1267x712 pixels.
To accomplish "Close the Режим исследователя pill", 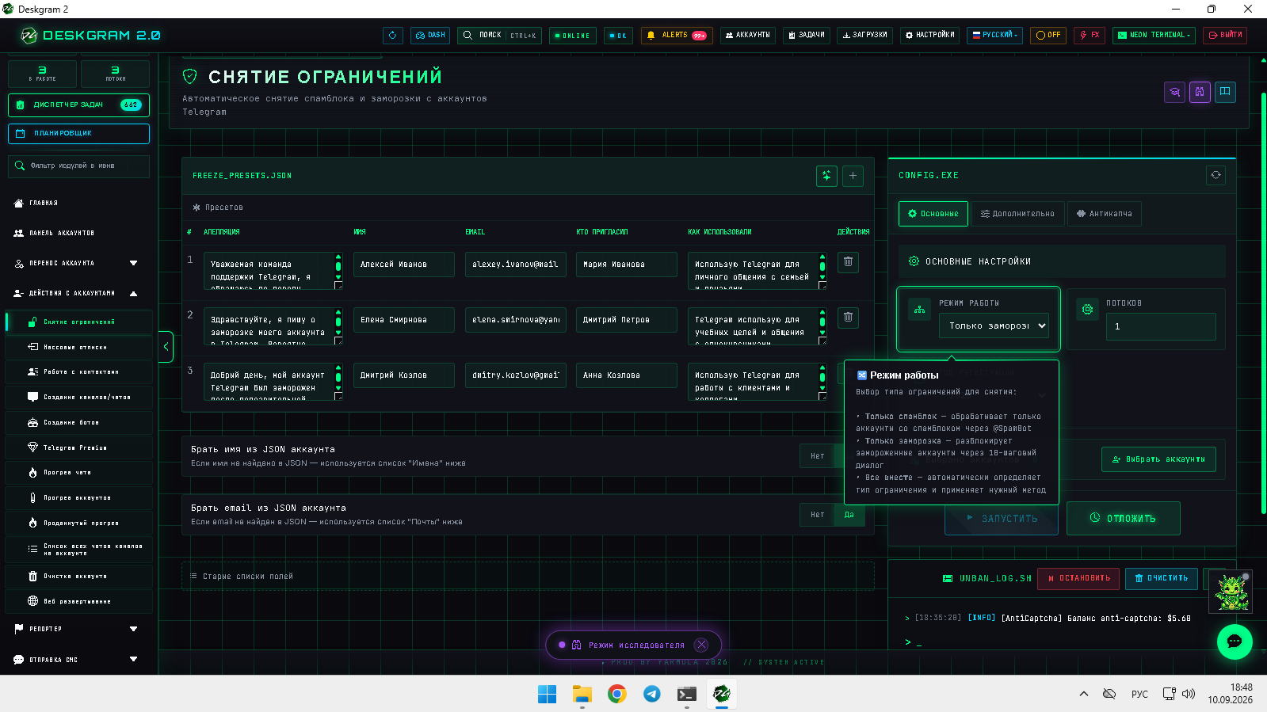I will click(x=701, y=645).
